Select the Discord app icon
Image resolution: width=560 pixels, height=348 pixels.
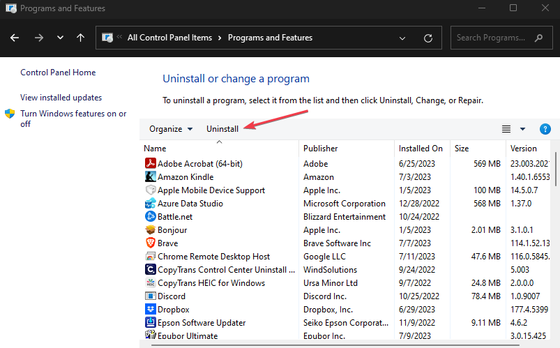point(150,296)
